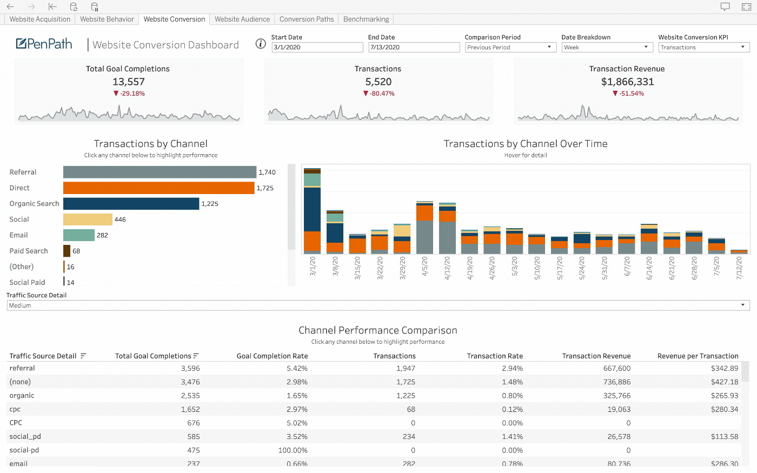Select the uppercase CPC table row
The height and width of the screenshot is (473, 757).
coord(374,423)
